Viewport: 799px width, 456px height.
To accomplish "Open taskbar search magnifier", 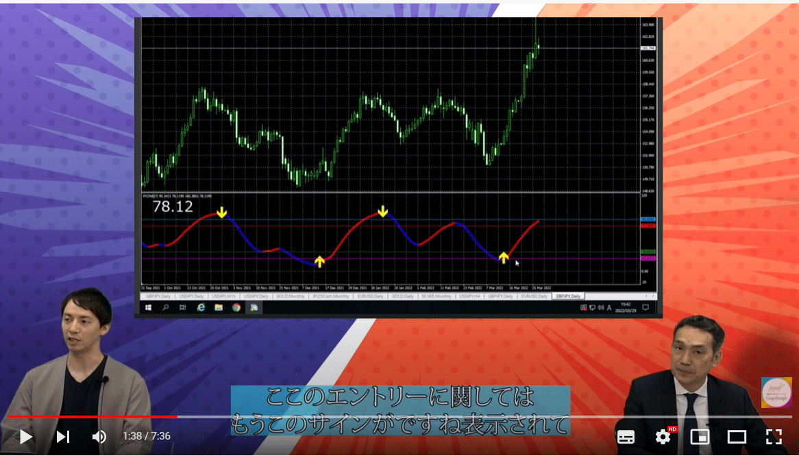I will coord(166,308).
